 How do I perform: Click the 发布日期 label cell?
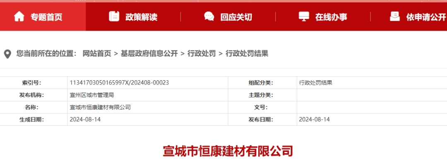(262, 120)
